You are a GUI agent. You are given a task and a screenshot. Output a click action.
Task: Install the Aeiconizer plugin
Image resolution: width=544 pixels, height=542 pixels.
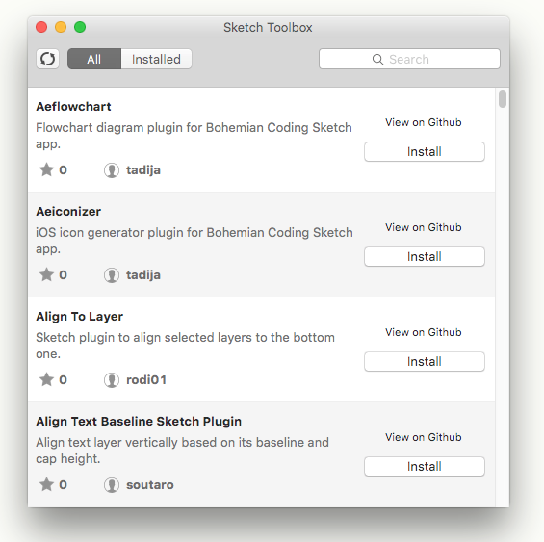click(x=425, y=257)
